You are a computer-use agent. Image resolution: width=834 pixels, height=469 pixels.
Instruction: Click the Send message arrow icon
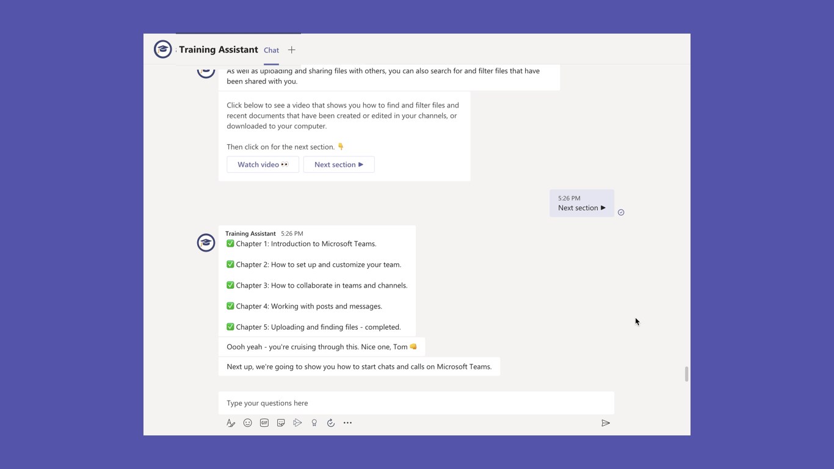pyautogui.click(x=606, y=423)
